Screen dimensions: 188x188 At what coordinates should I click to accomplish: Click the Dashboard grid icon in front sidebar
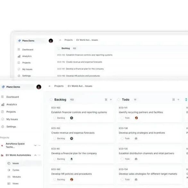[x=2, y=97]
